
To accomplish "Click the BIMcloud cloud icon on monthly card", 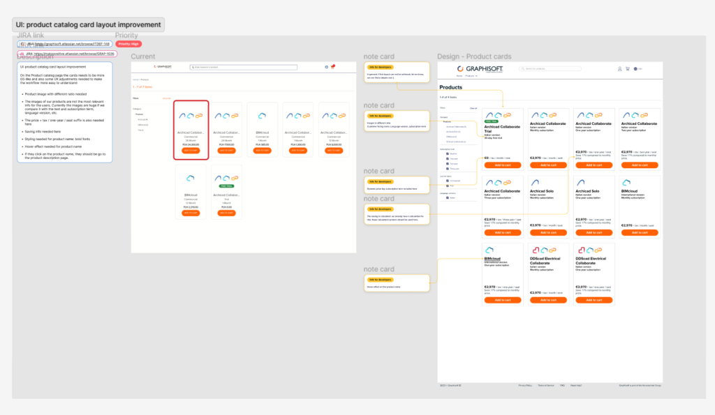I will coord(626,183).
